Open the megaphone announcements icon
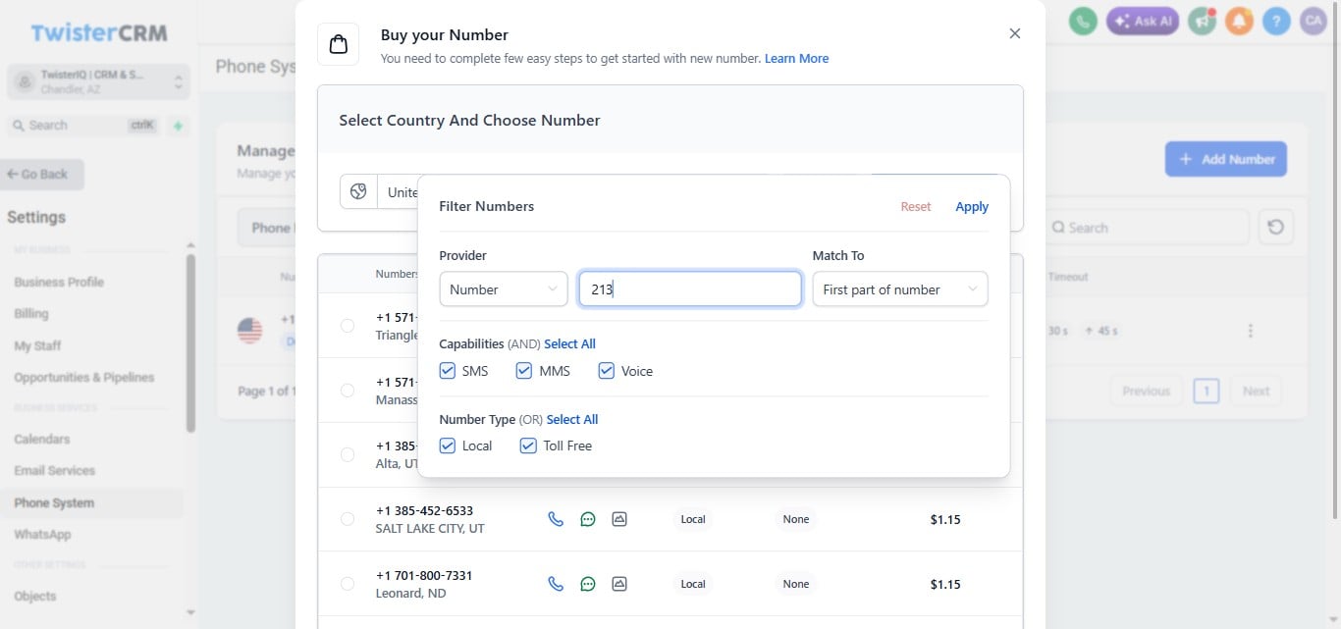The height and width of the screenshot is (629, 1341). click(x=1202, y=21)
